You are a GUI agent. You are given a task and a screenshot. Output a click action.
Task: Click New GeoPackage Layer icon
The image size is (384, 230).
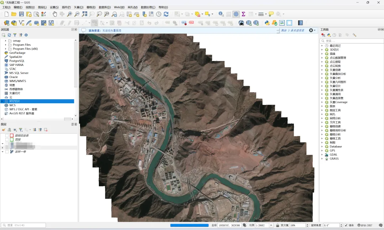[x=14, y=23]
